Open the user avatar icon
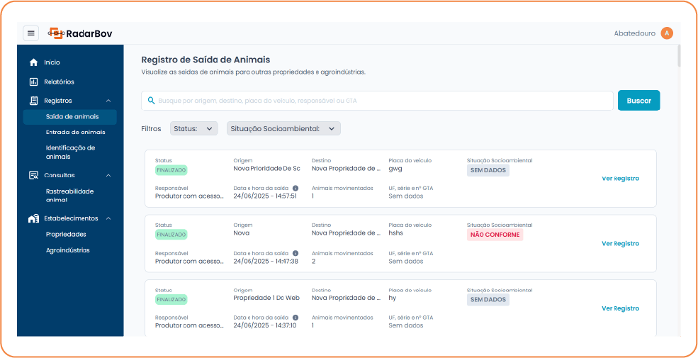The height and width of the screenshot is (358, 698). tap(666, 33)
